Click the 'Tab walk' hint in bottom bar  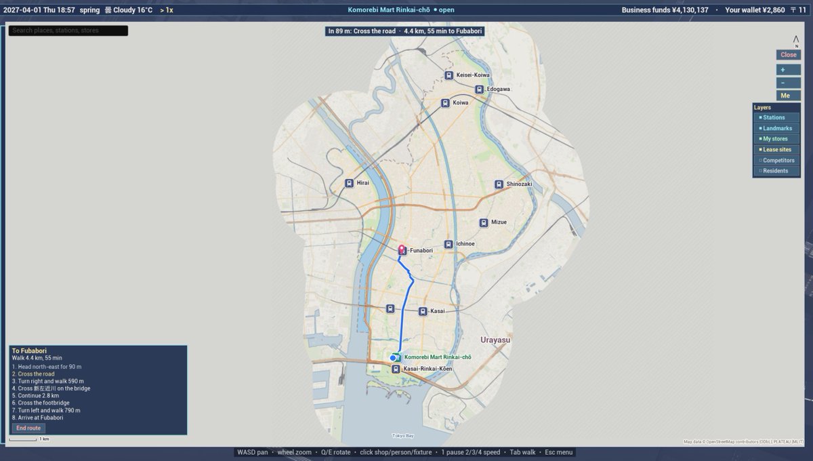(x=522, y=452)
